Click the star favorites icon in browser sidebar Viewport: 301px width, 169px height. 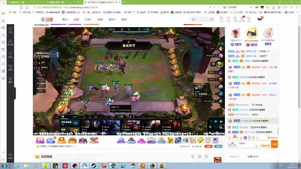(x=3, y=20)
